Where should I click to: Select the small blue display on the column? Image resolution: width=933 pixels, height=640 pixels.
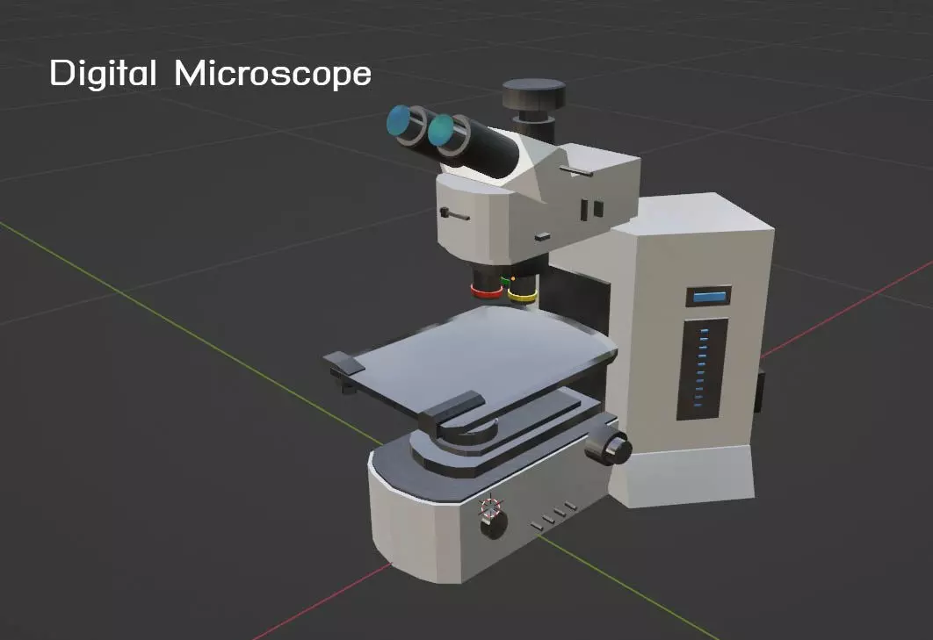point(708,296)
